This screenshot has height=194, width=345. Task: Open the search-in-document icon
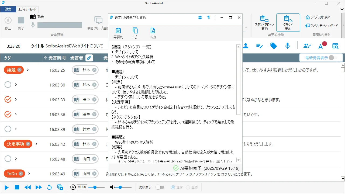[335, 46]
